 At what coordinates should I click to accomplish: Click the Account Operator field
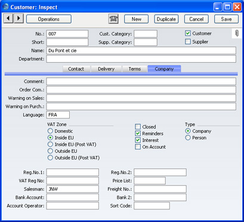point(72,206)
